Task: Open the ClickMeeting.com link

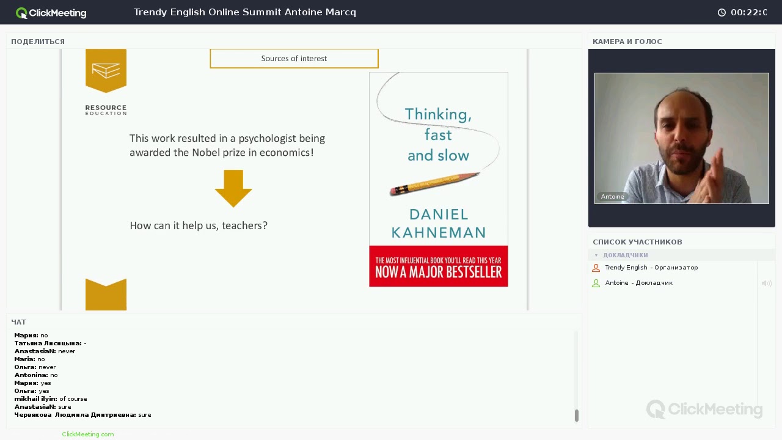Action: 88,434
